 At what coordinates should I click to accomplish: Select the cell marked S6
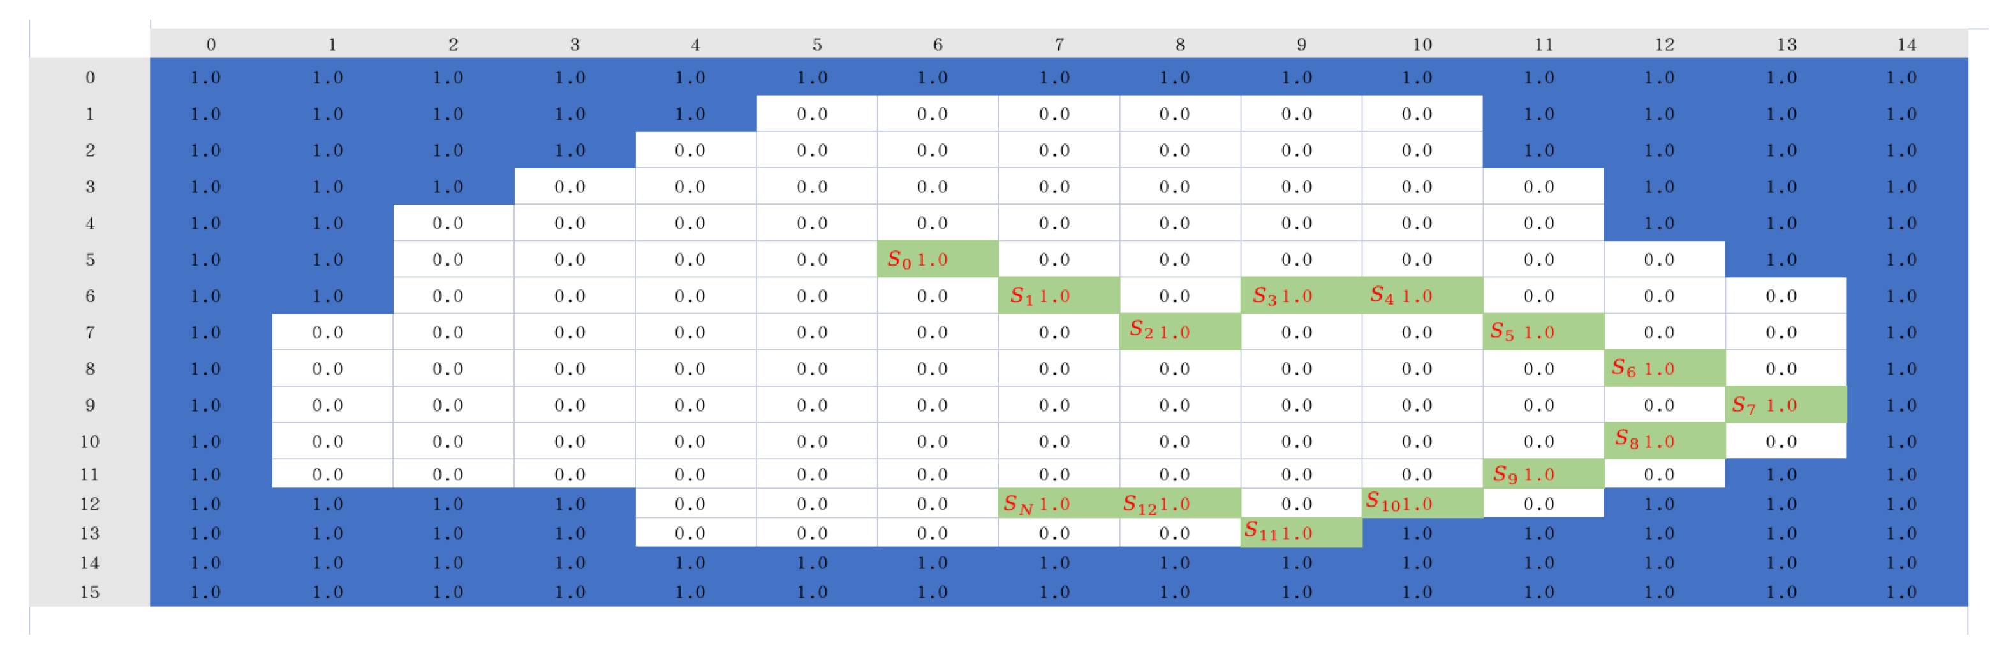tap(1664, 368)
